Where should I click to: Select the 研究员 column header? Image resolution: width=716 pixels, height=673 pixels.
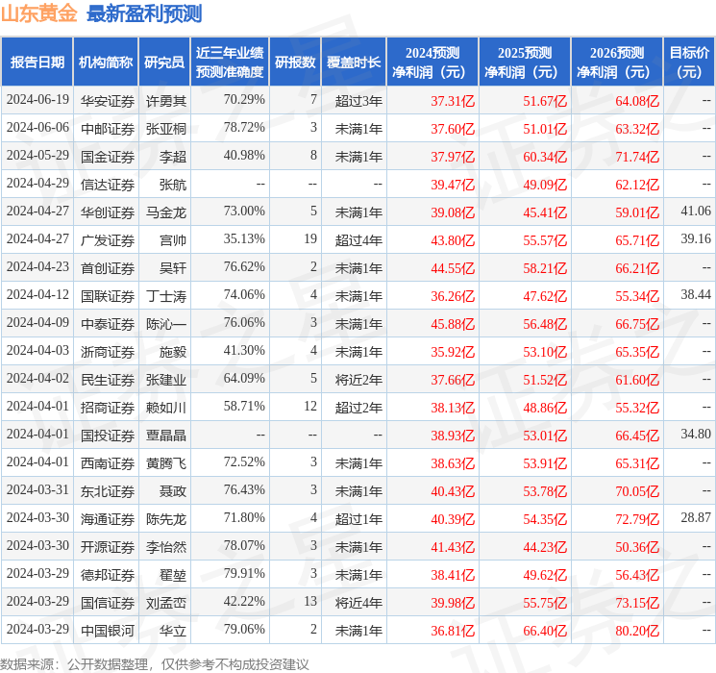[x=164, y=62]
